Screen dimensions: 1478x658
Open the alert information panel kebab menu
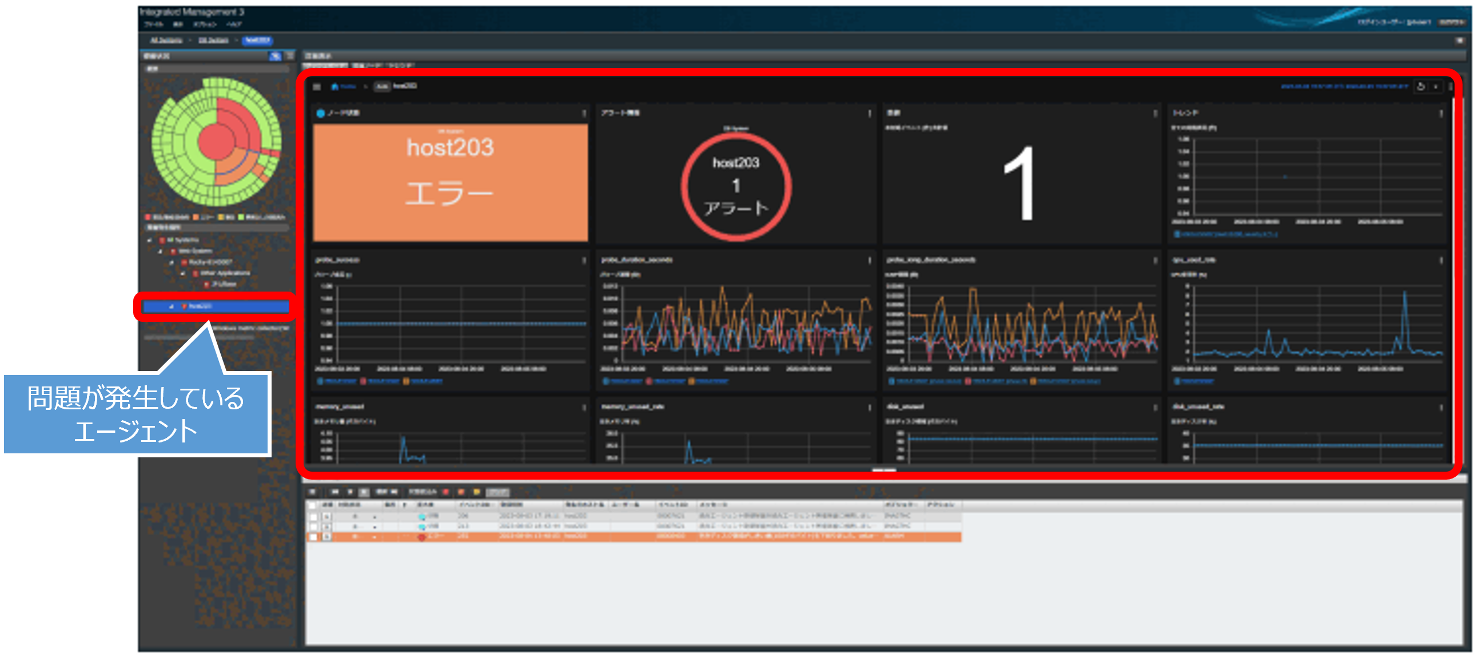point(869,113)
